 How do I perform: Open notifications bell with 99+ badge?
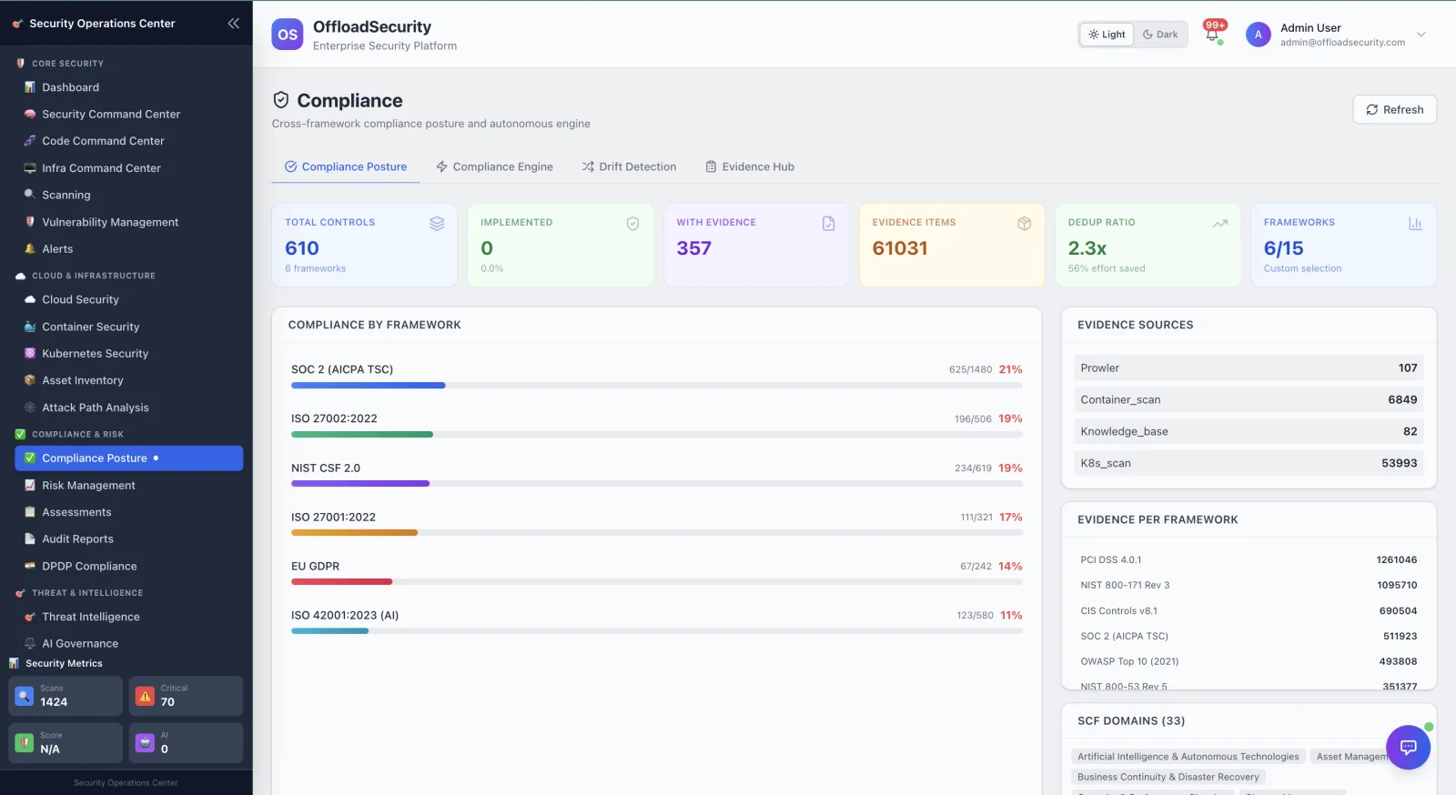click(x=1213, y=33)
